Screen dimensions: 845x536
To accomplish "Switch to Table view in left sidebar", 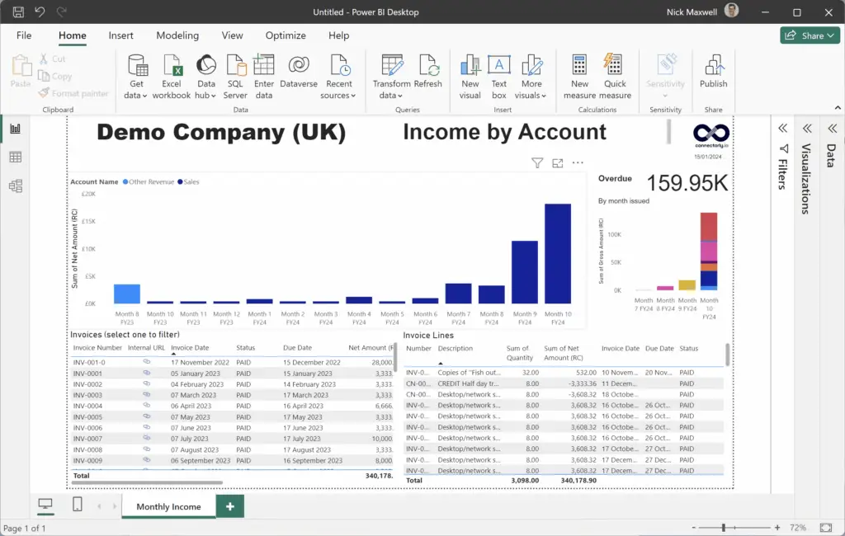I will click(16, 157).
